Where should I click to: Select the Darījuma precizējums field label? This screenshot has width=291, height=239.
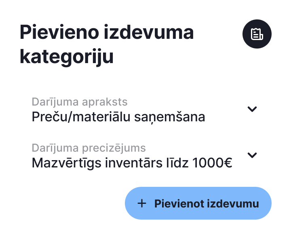[x=89, y=148]
